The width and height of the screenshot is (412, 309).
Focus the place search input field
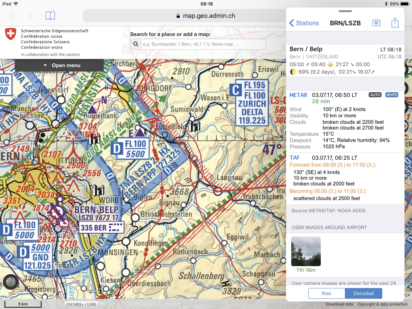click(x=203, y=44)
